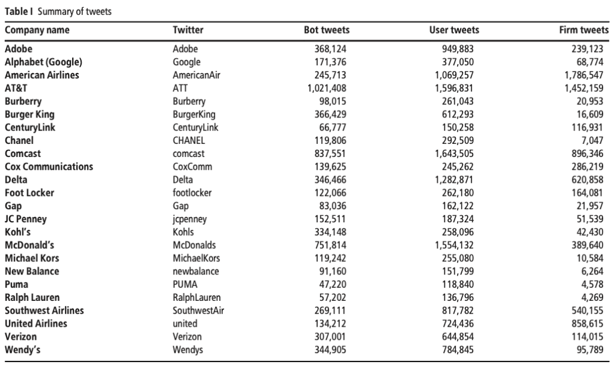This screenshot has height=371, width=615.
Task: Select the "Table I Summary of tweets" title
Action: [x=58, y=11]
